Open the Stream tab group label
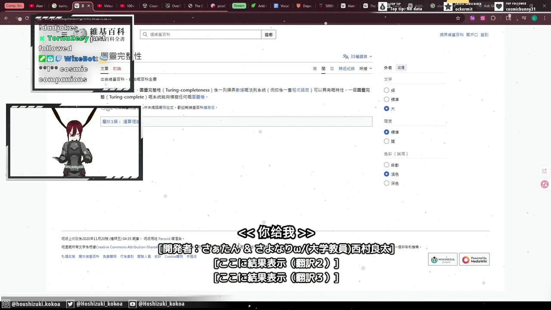551x310 pixels. 239,6
